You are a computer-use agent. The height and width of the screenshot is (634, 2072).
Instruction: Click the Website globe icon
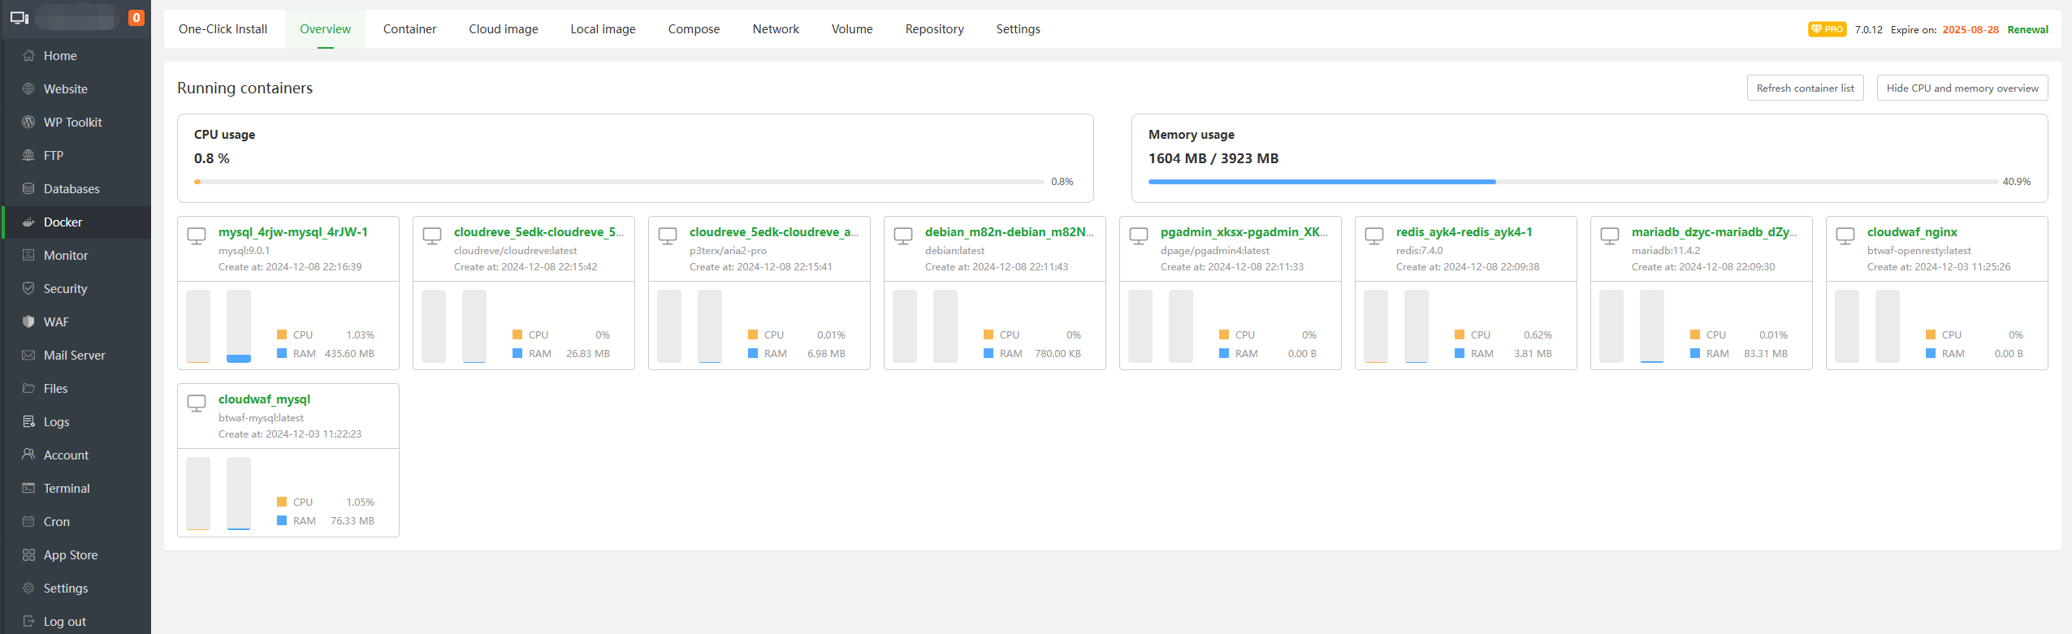(x=28, y=88)
